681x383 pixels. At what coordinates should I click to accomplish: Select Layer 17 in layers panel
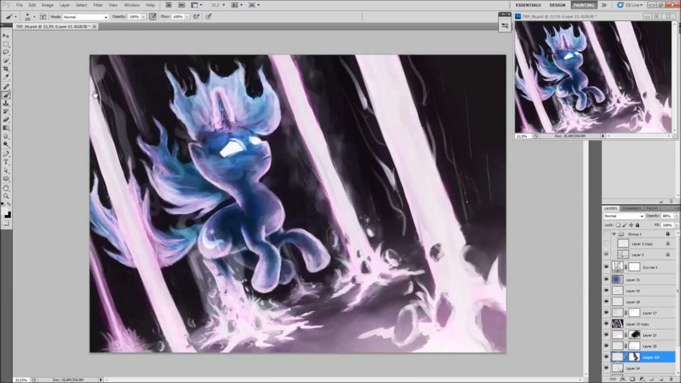pyautogui.click(x=650, y=313)
